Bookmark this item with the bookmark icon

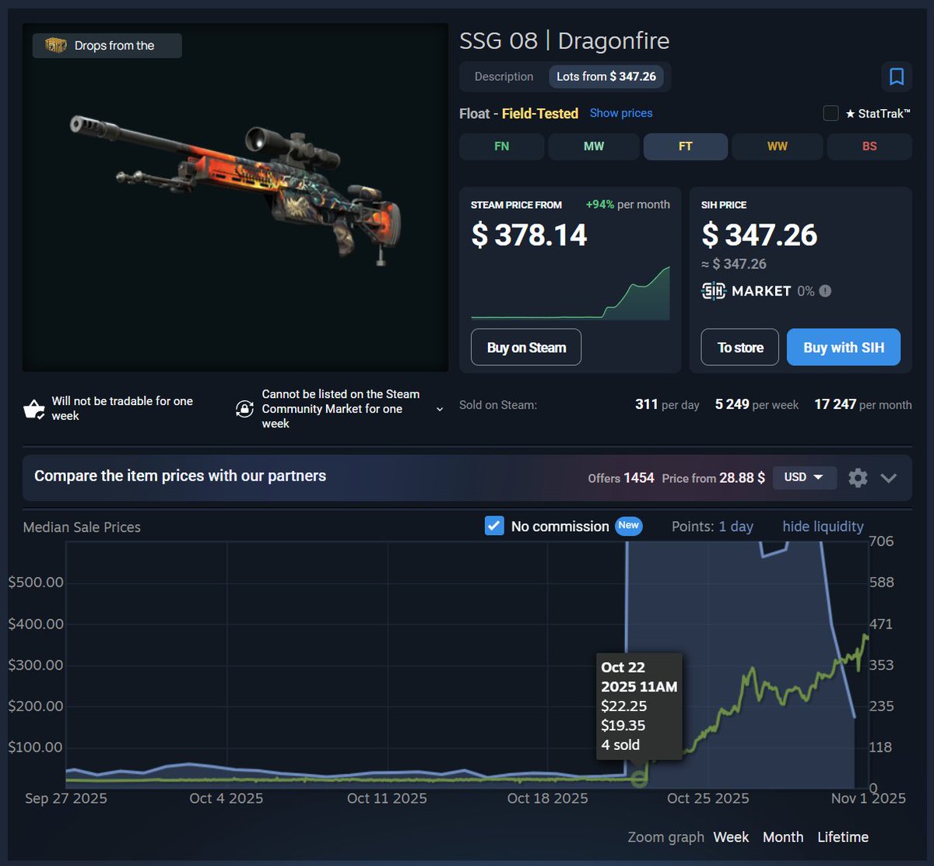click(896, 76)
